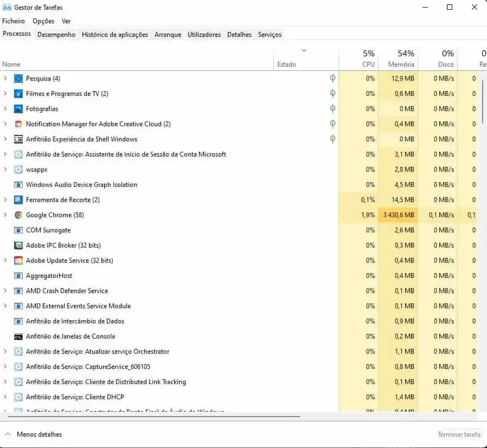Viewport: 487px width, 448px height.
Task: Click Google Chrome CPU value 1,9%
Action: coord(368,215)
